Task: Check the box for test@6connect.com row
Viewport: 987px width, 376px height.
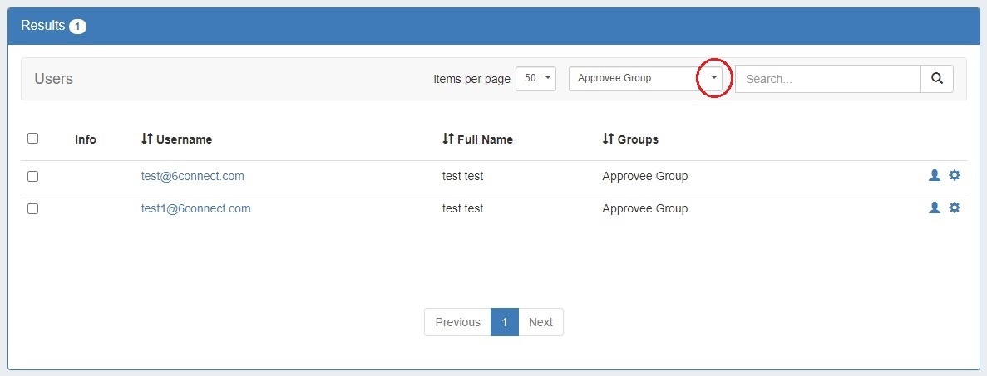Action: [33, 176]
